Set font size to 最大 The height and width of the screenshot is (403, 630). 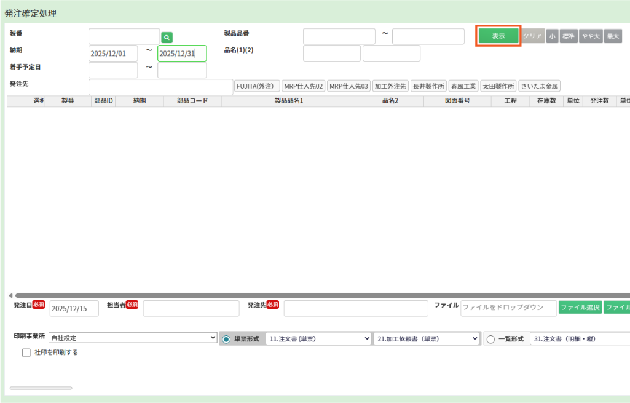tap(613, 36)
